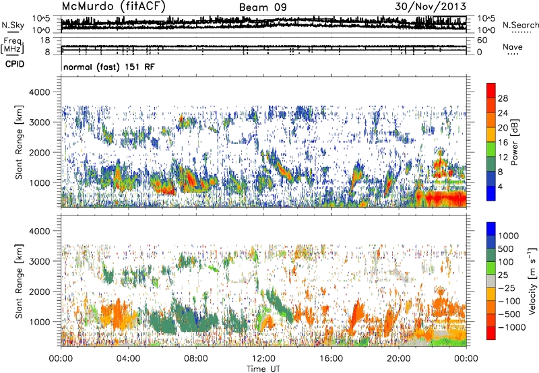The width and height of the screenshot is (539, 373).
Task: Click the "100" value on Velocity colorbar
Action: click(x=506, y=262)
